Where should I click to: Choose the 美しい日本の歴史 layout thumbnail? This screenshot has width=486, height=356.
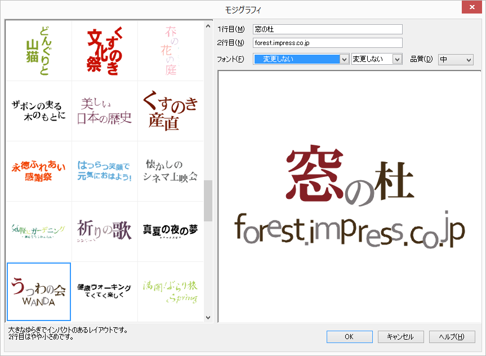pos(104,111)
